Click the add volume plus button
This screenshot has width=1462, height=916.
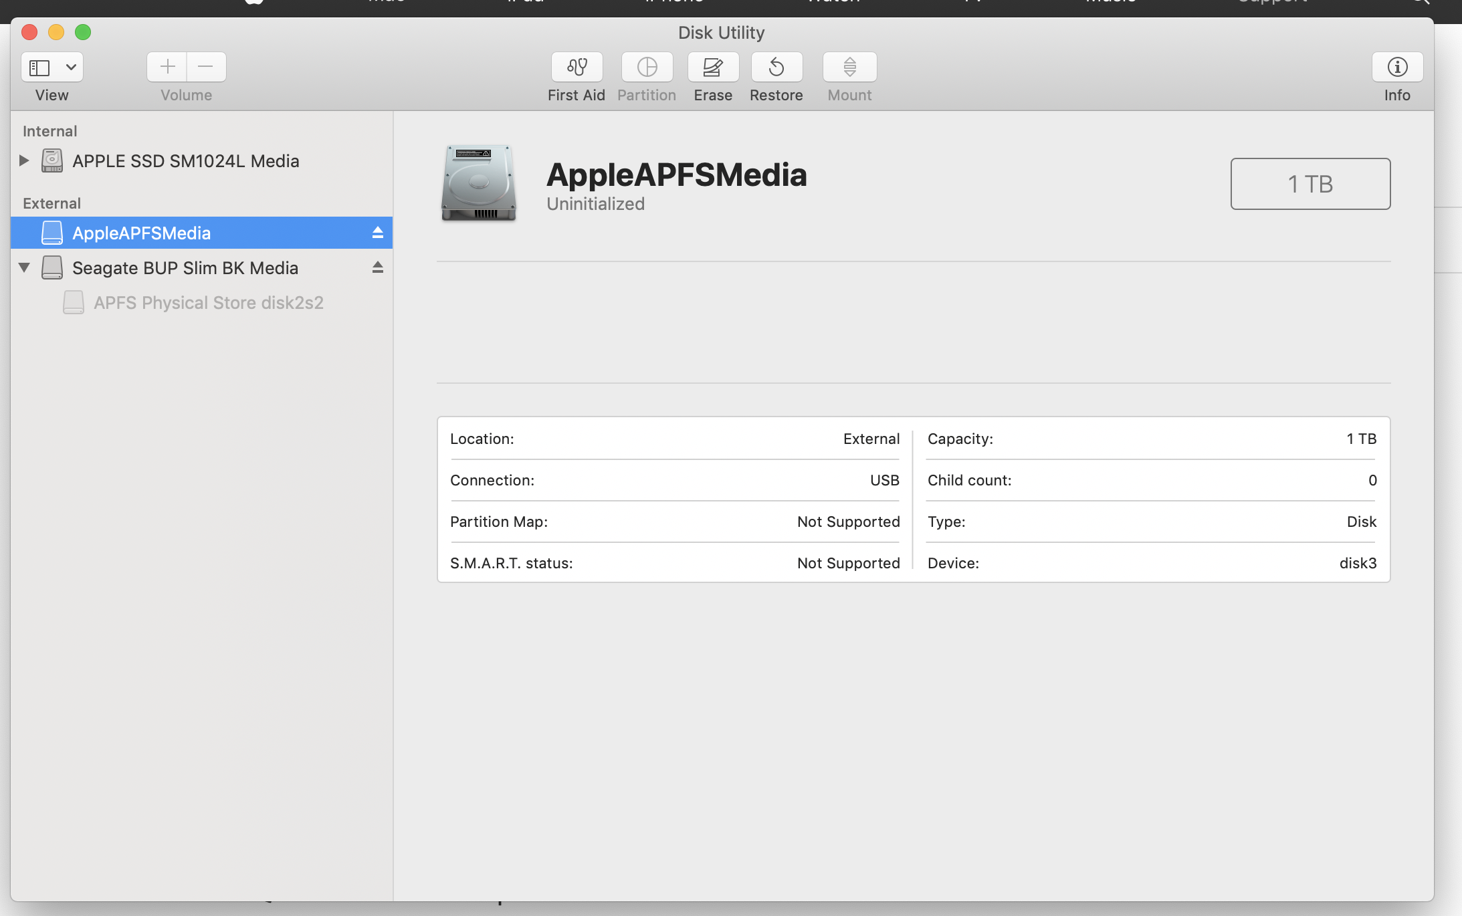click(167, 67)
